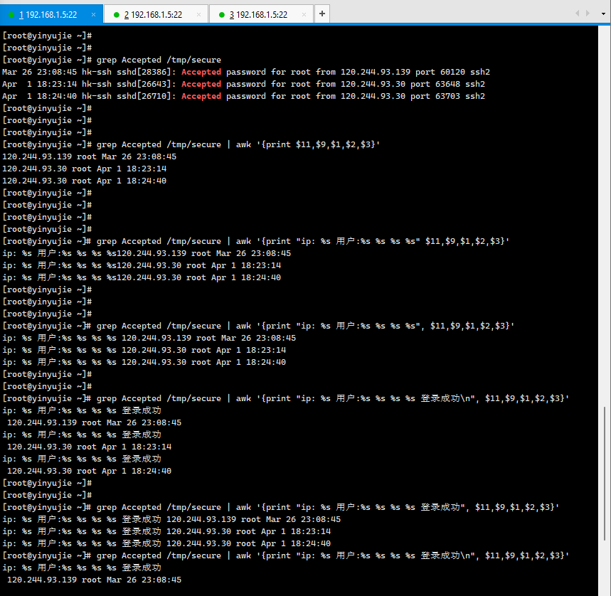Screen dimensions: 611x596
Task: Close session tab 1
Action: click(93, 14)
